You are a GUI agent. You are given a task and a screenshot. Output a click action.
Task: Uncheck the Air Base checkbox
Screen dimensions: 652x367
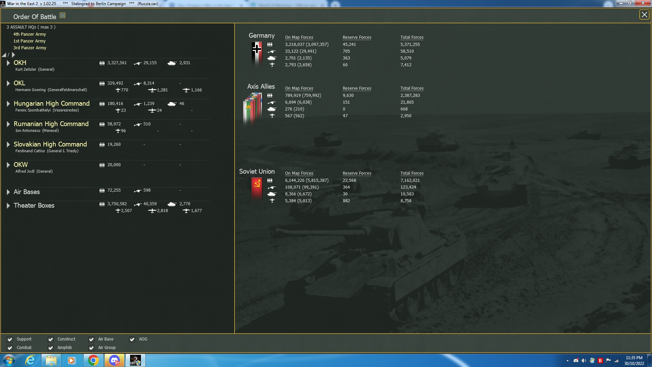tap(91, 339)
